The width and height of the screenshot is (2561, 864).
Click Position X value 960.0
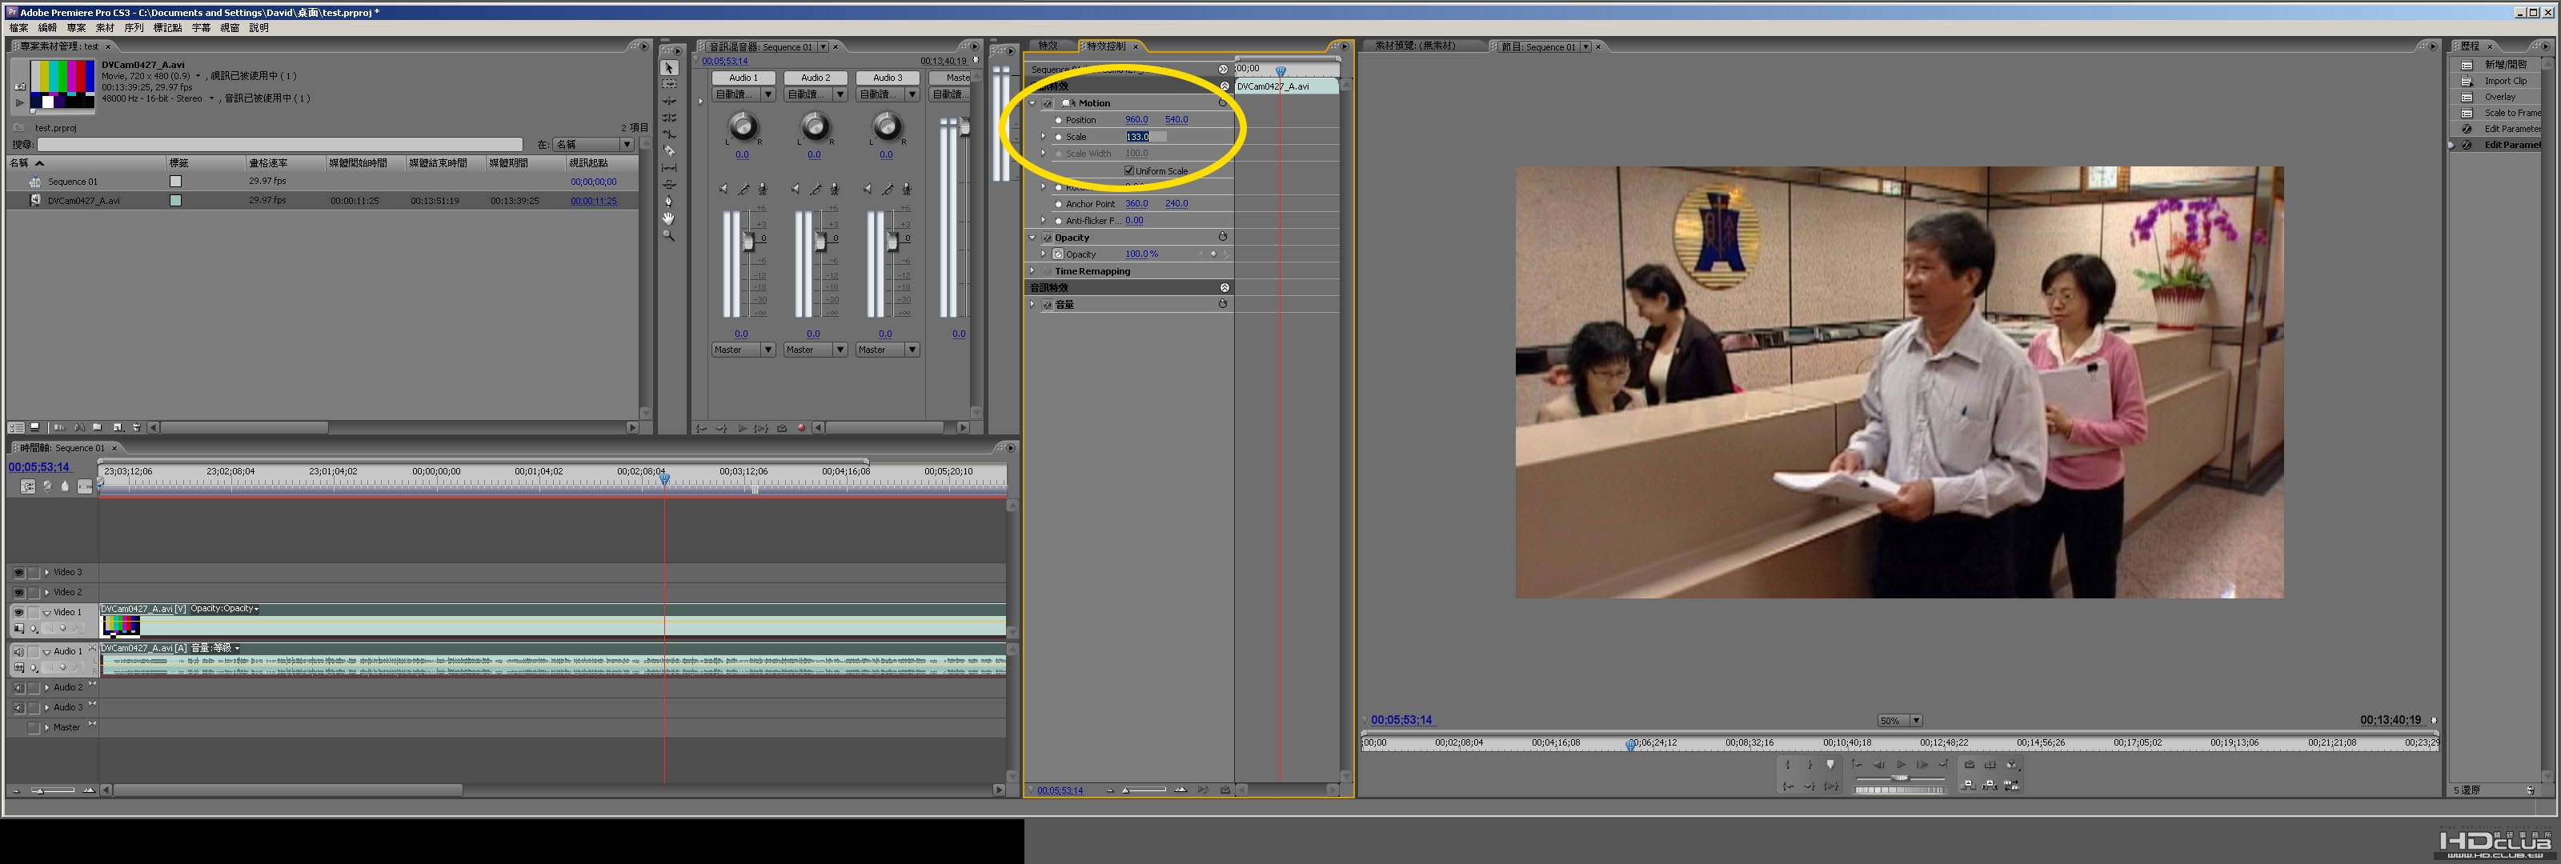pyautogui.click(x=1136, y=120)
